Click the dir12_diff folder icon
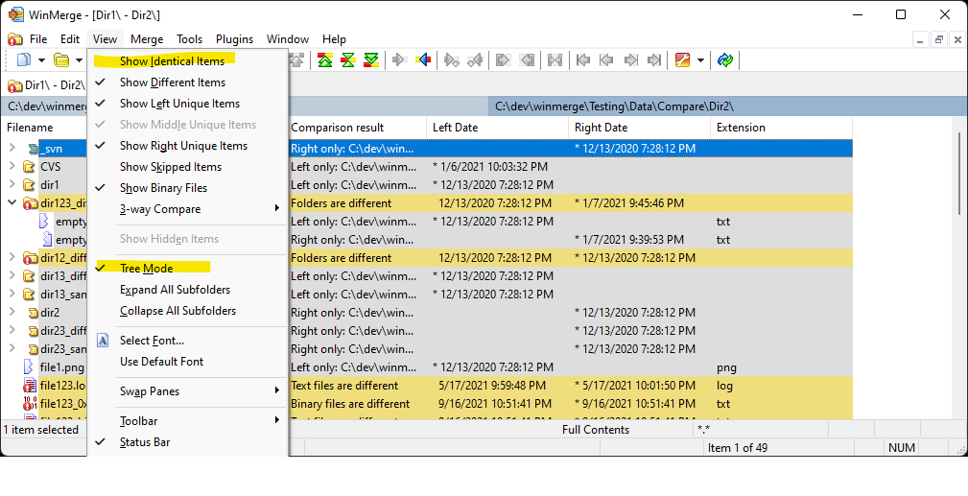This screenshot has width=968, height=496. click(31, 258)
